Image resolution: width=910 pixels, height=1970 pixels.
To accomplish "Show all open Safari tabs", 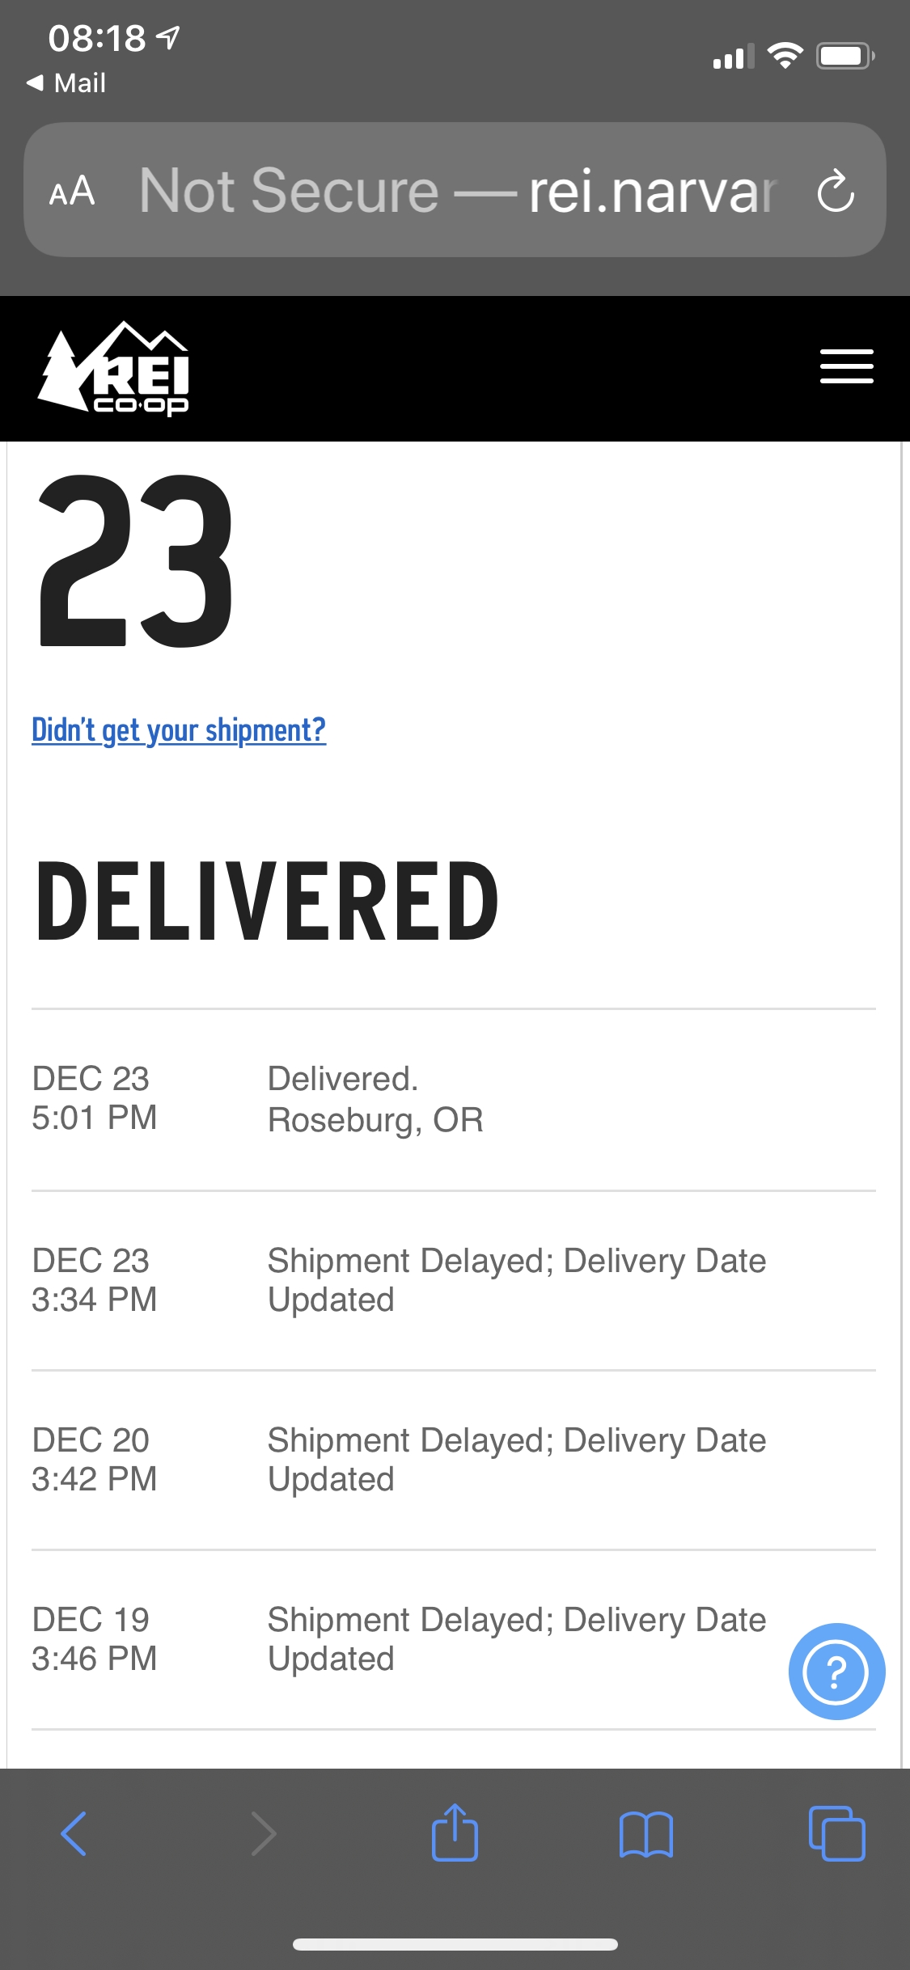I will coord(836,1833).
